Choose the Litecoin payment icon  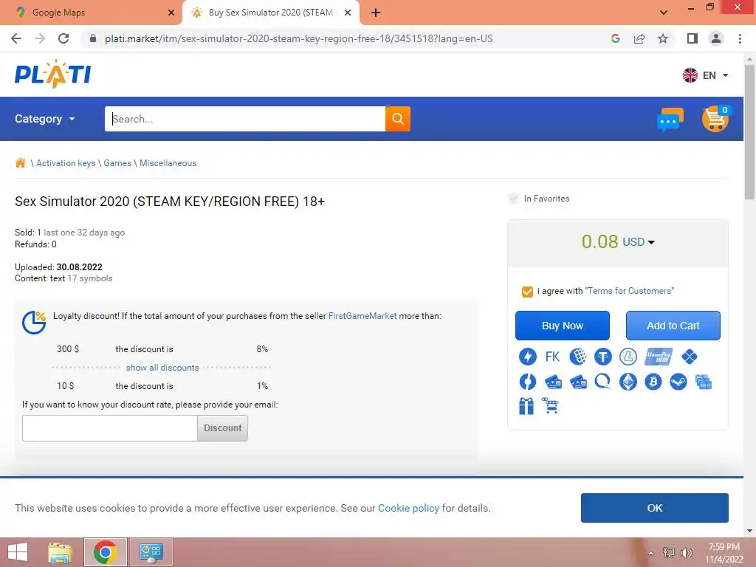tap(628, 357)
